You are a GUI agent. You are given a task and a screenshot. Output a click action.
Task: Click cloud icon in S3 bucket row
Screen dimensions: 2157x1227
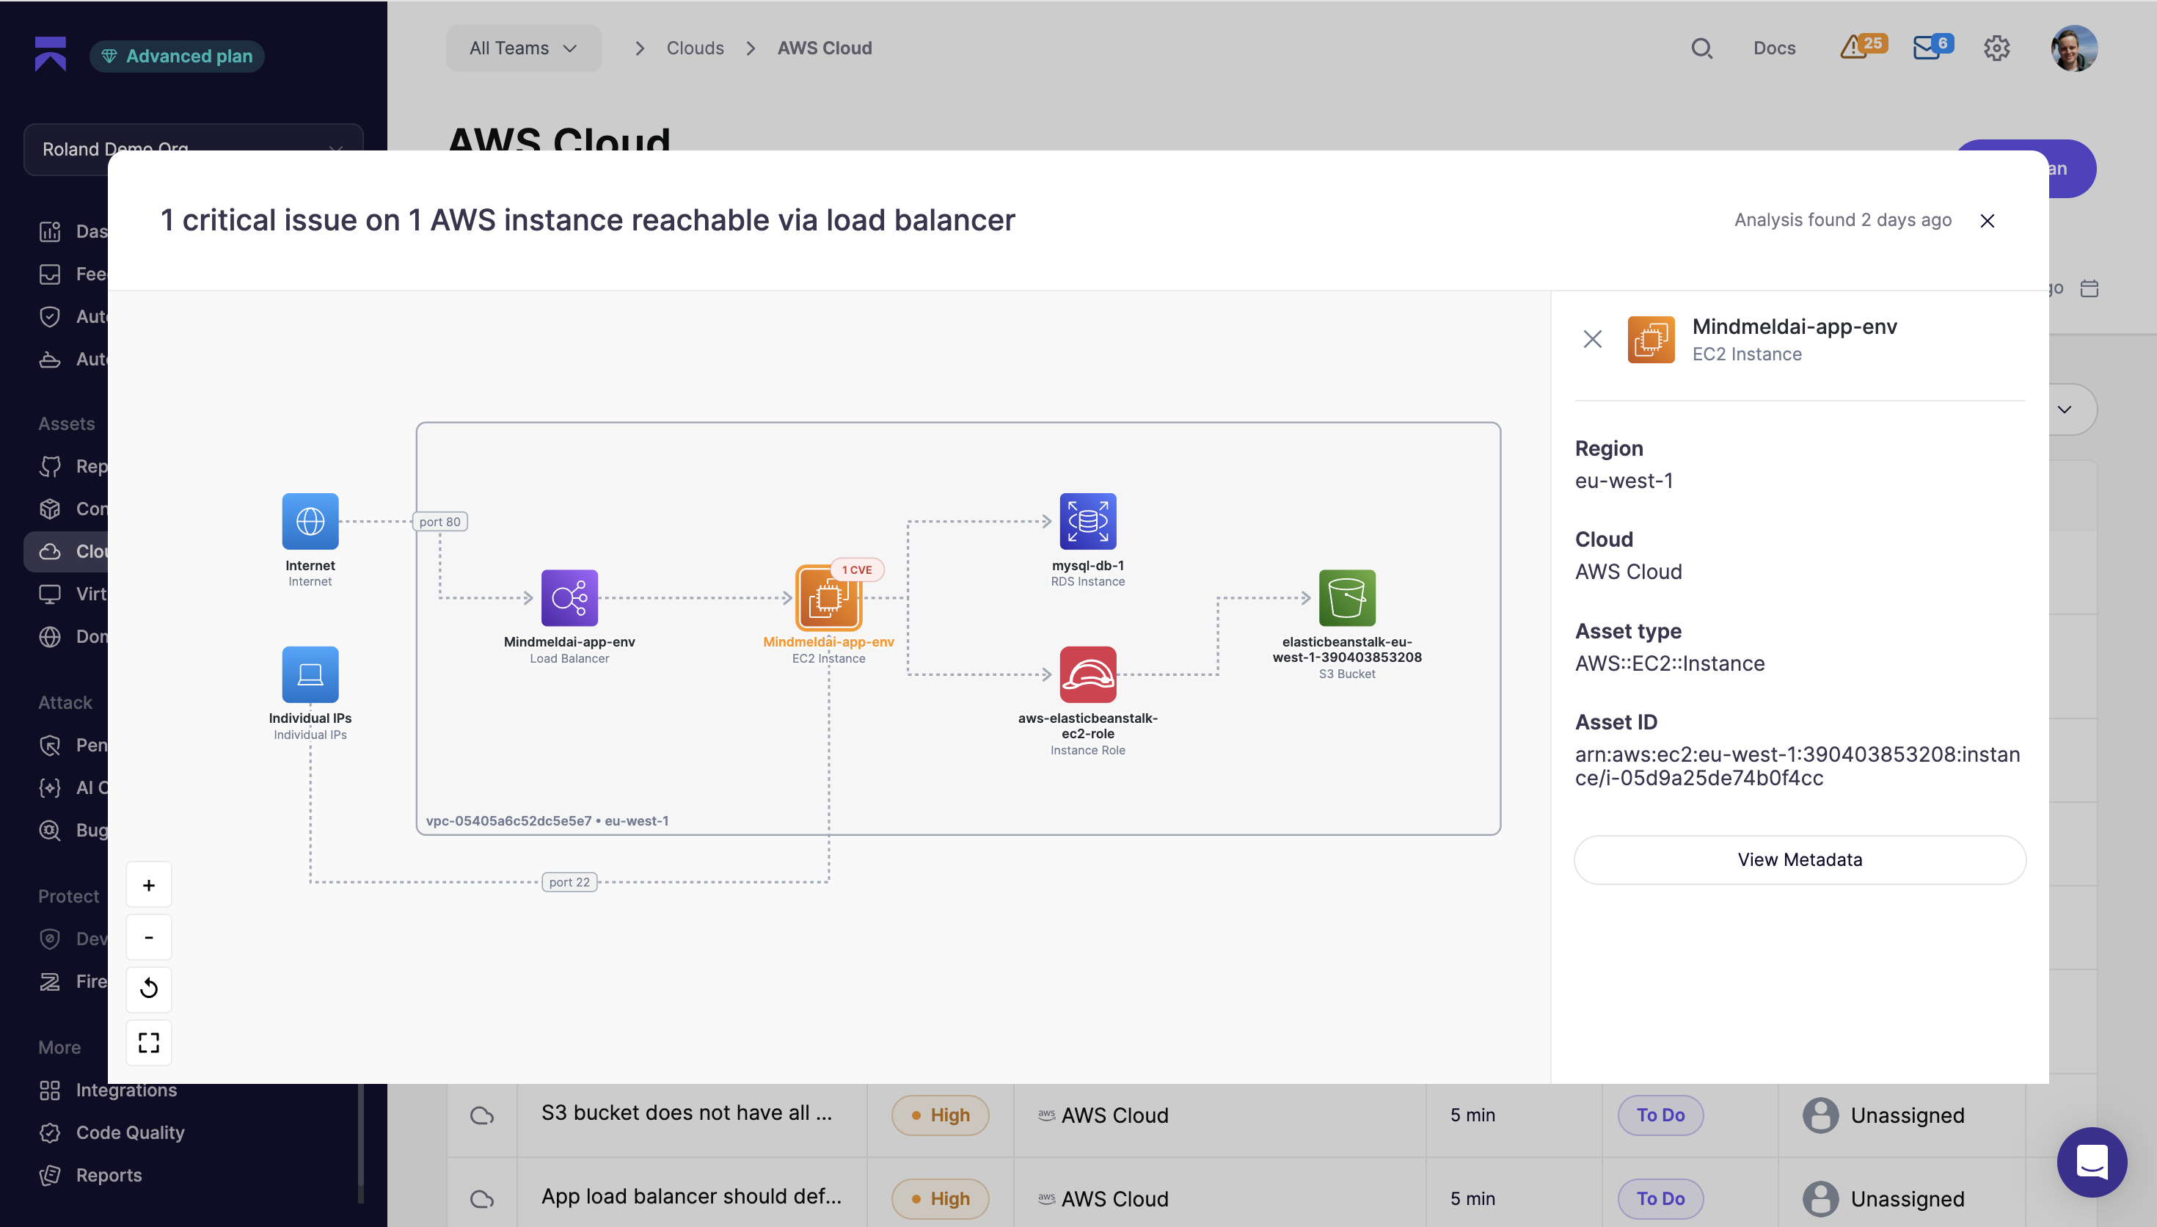click(481, 1115)
